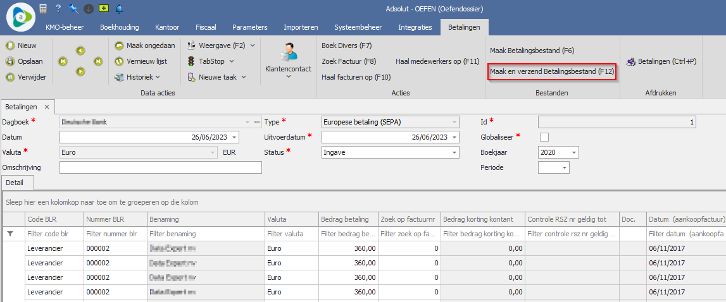Click the Bedrag korting kontant header
This screenshot has width=726, height=302.
pyautogui.click(x=482, y=219)
